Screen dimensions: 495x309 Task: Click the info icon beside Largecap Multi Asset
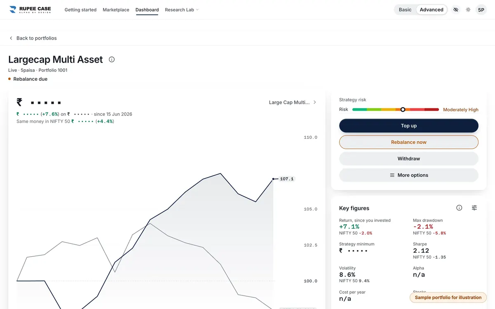112,59
